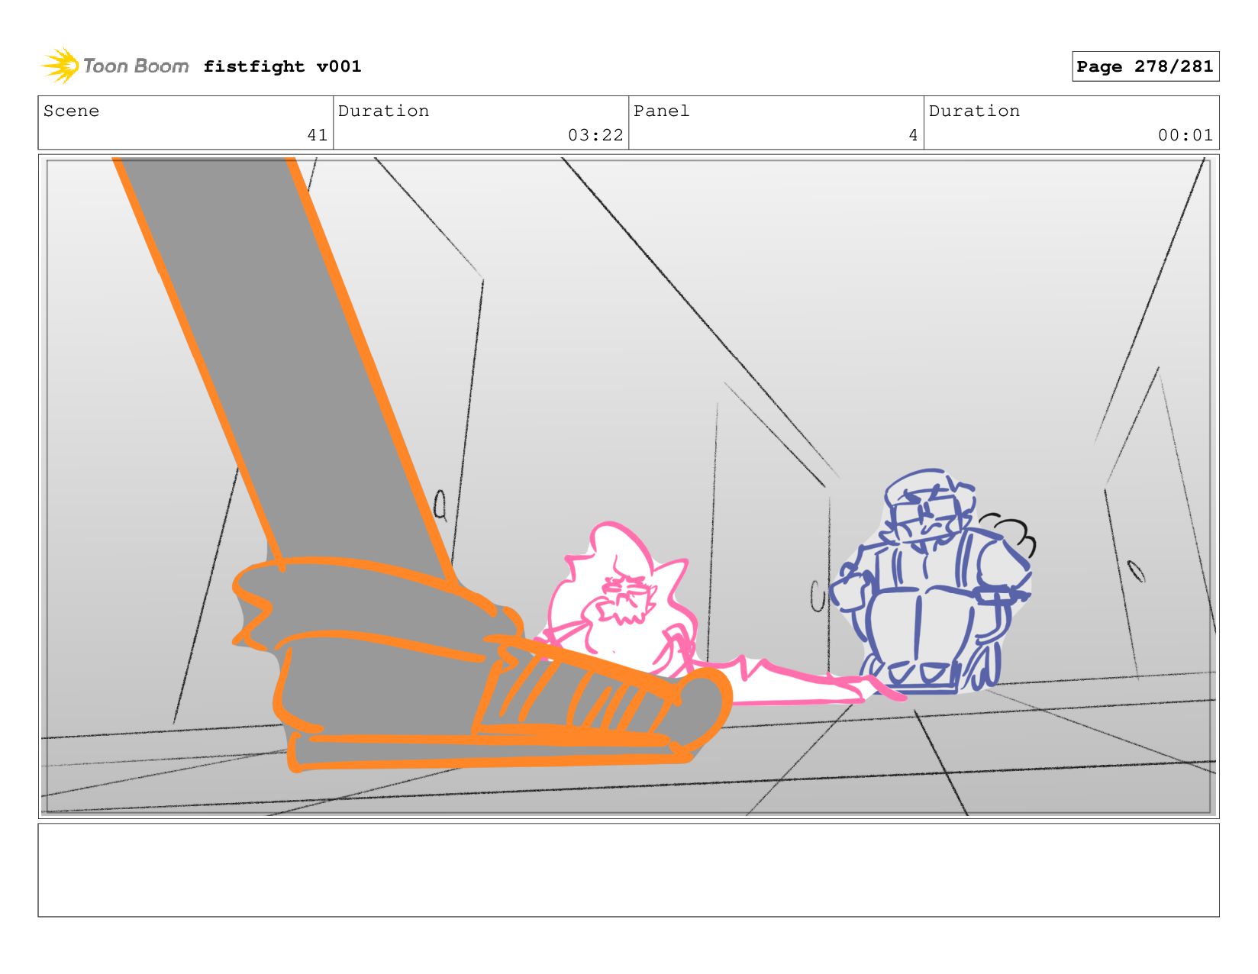Screen dimensions: 1258x974
Task: Click the blue crouching character sketch
Action: 933,582
